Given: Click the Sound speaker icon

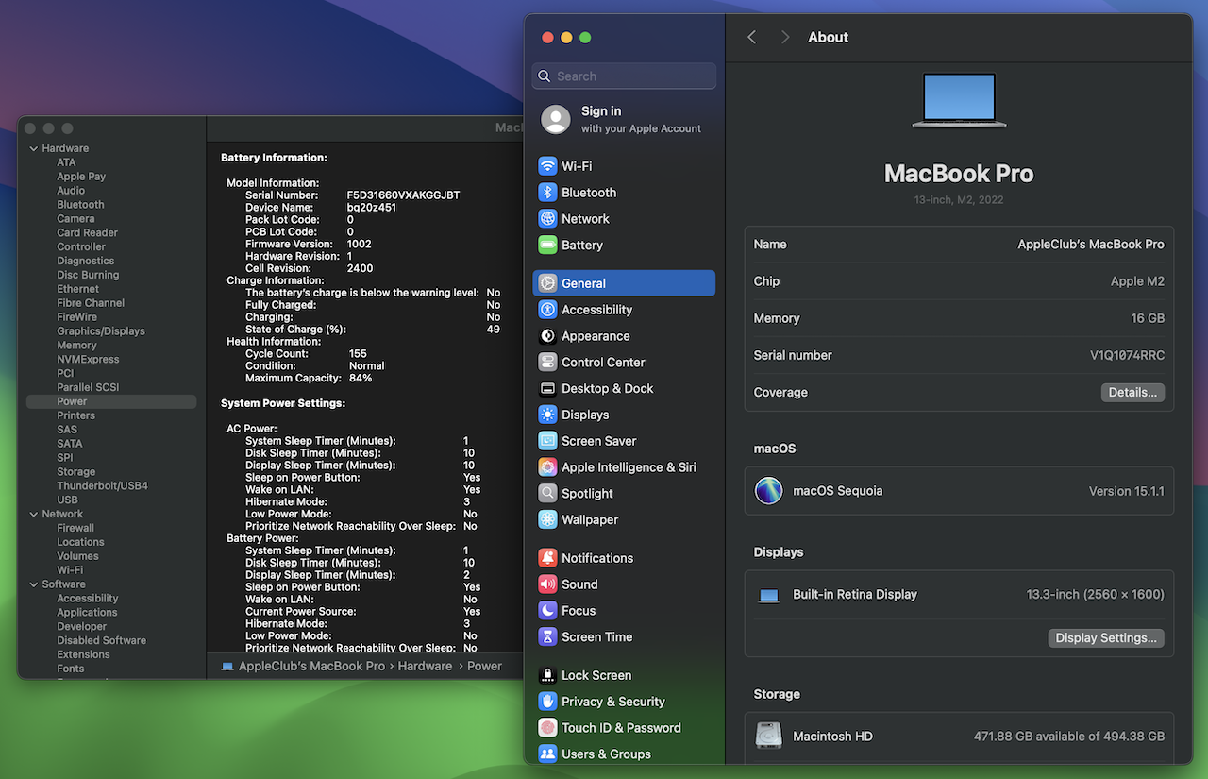Looking at the screenshot, I should coord(547,584).
